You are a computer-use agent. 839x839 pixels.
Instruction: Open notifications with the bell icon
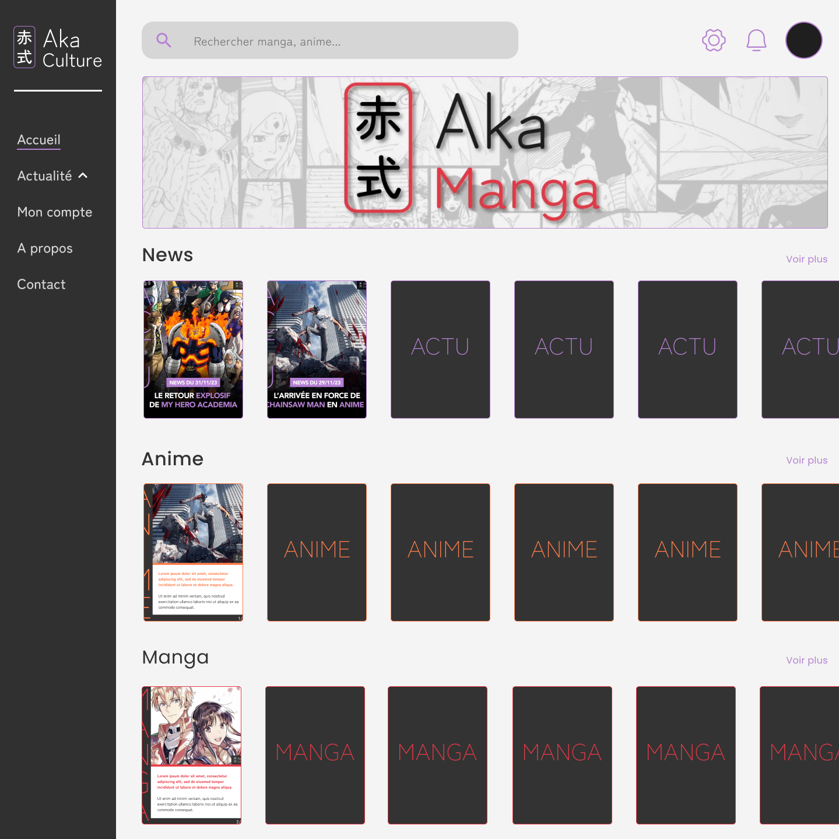756,40
